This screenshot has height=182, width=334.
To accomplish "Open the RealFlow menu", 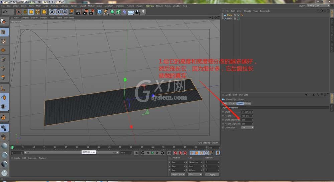I will click(150, 6).
